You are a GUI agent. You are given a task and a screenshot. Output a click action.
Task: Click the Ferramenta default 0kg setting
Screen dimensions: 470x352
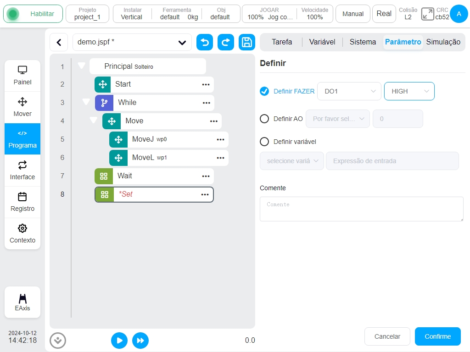click(x=177, y=14)
